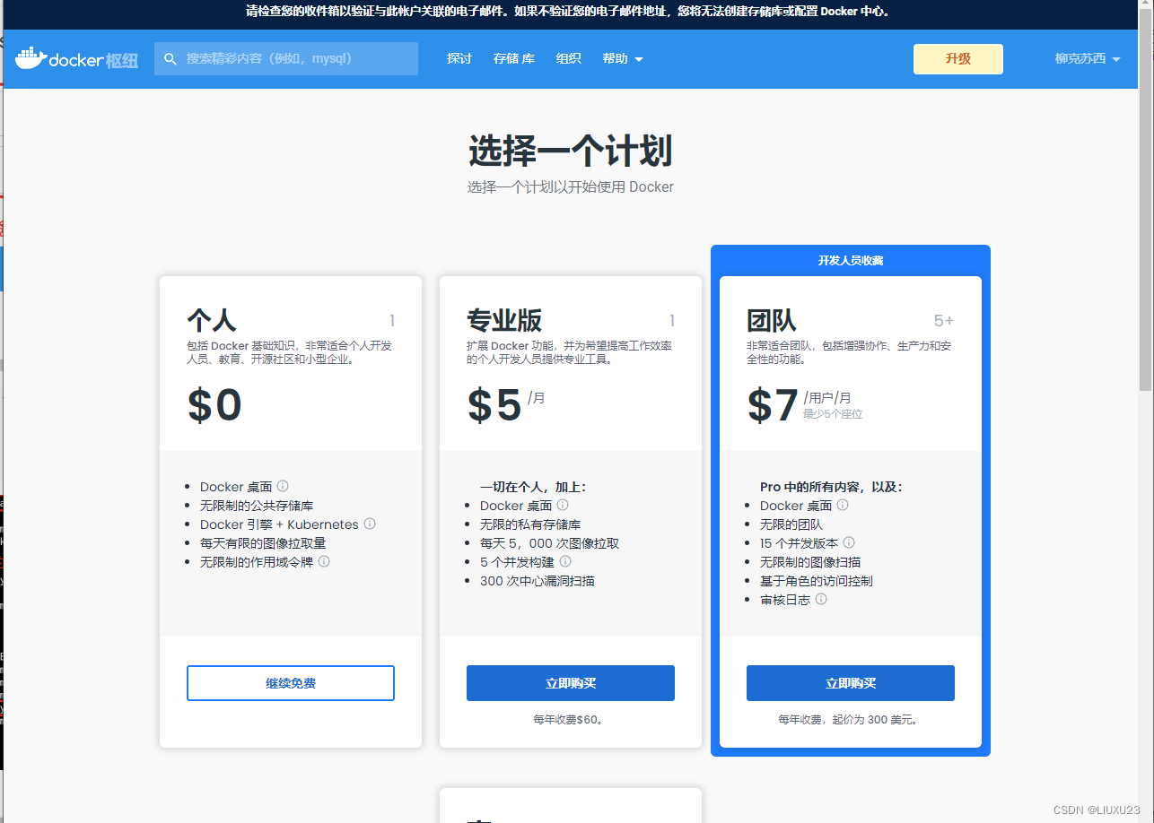Viewport: 1154px width, 823px height.
Task: Click the $0 price
Action: coord(215,405)
